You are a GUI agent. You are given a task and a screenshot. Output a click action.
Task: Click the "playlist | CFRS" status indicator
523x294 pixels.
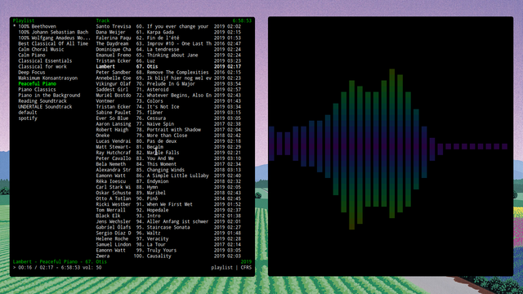[x=231, y=268]
